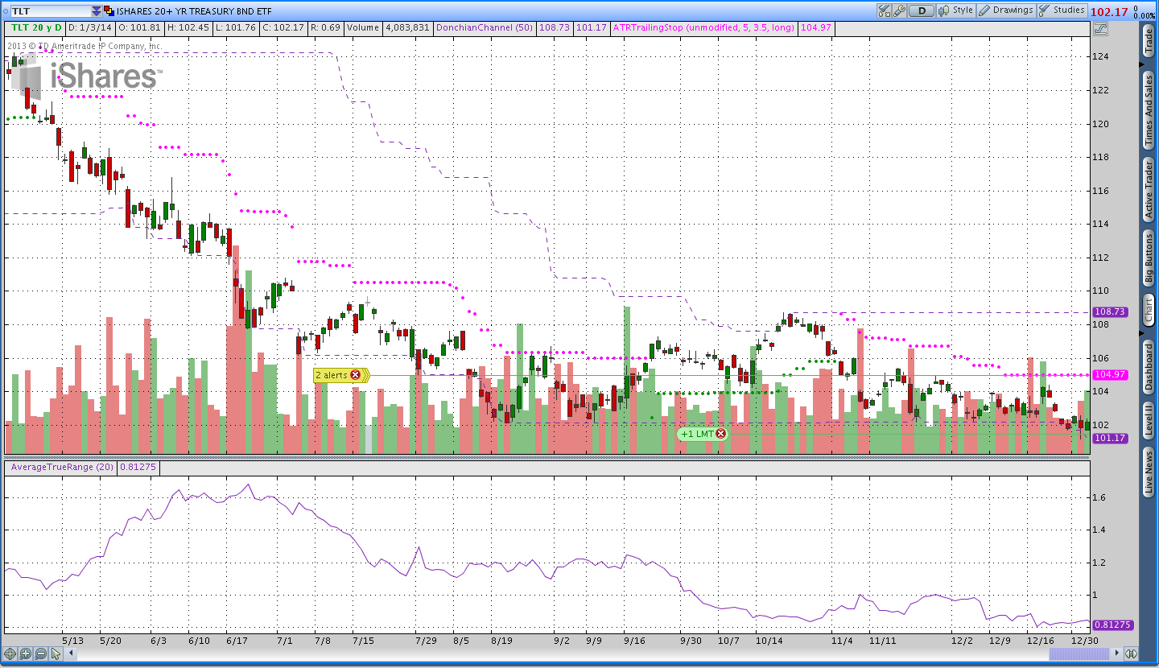
Task: Click the D: 1/3/14 date value
Action: pos(90,27)
